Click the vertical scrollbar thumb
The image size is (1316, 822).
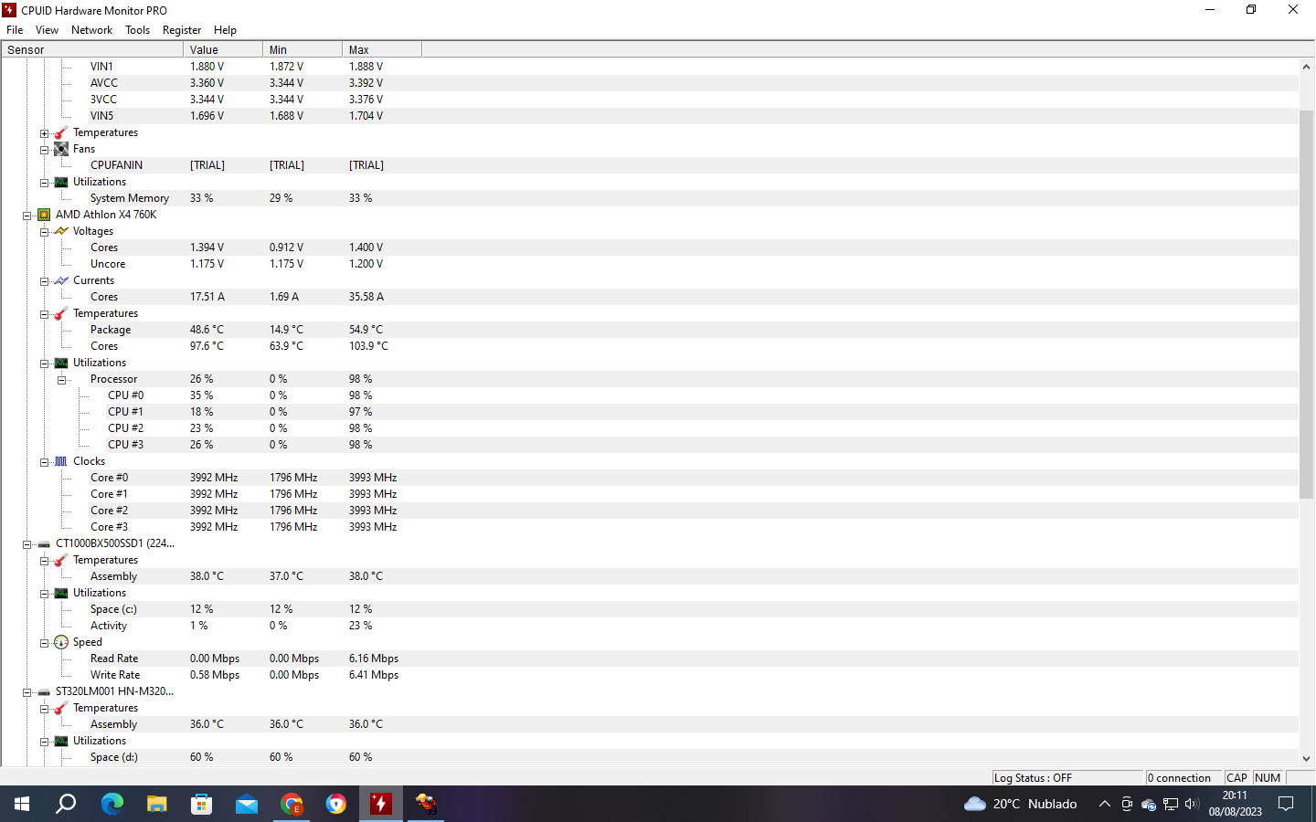tap(1307, 304)
